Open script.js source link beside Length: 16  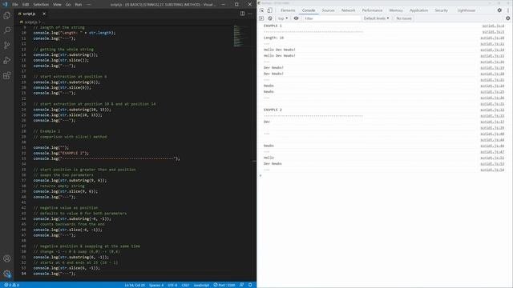click(492, 38)
